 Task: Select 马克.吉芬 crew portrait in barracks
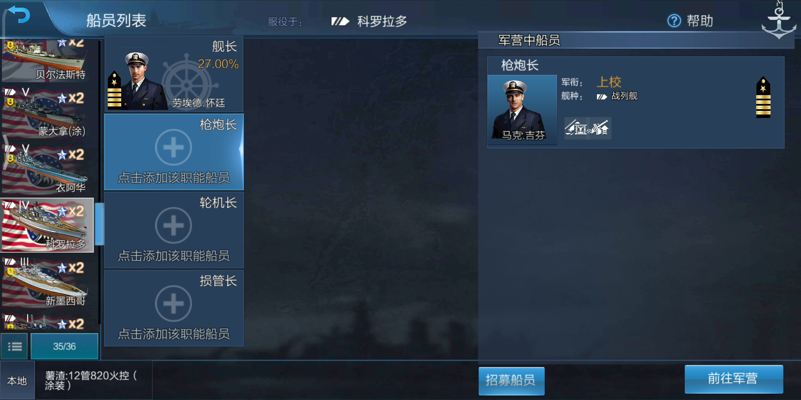tap(522, 110)
